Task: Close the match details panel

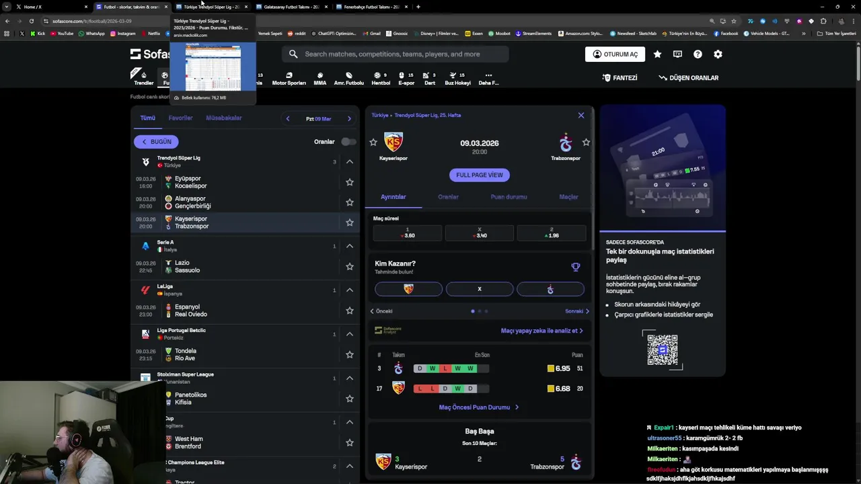Action: pos(581,116)
